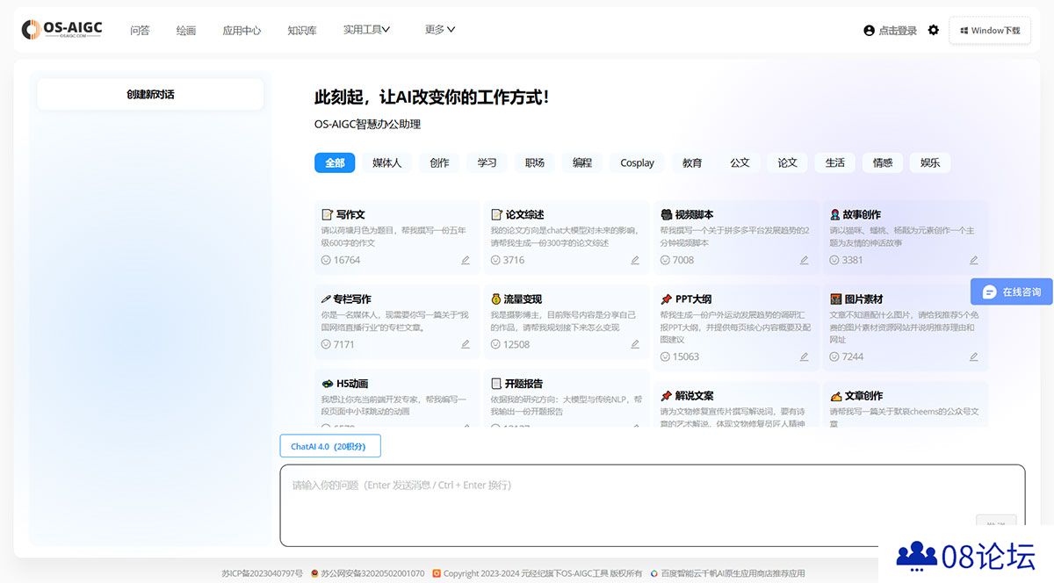Expand the 实用工具 dropdown menu
Screen dimensions: 1054x583
click(366, 29)
